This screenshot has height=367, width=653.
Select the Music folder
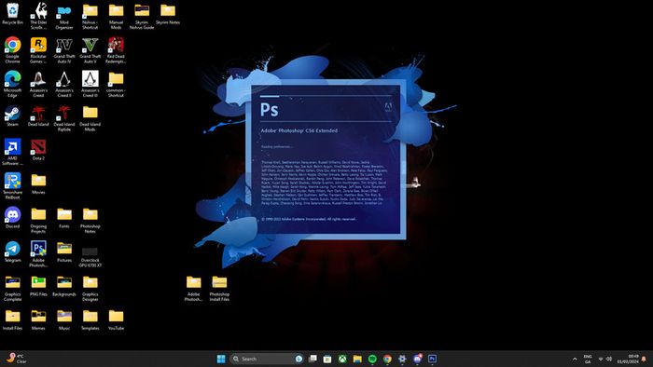click(x=64, y=320)
